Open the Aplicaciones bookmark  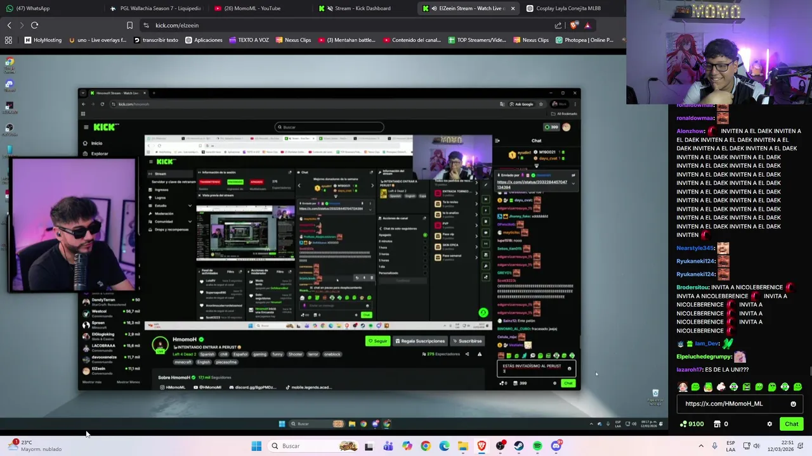204,40
